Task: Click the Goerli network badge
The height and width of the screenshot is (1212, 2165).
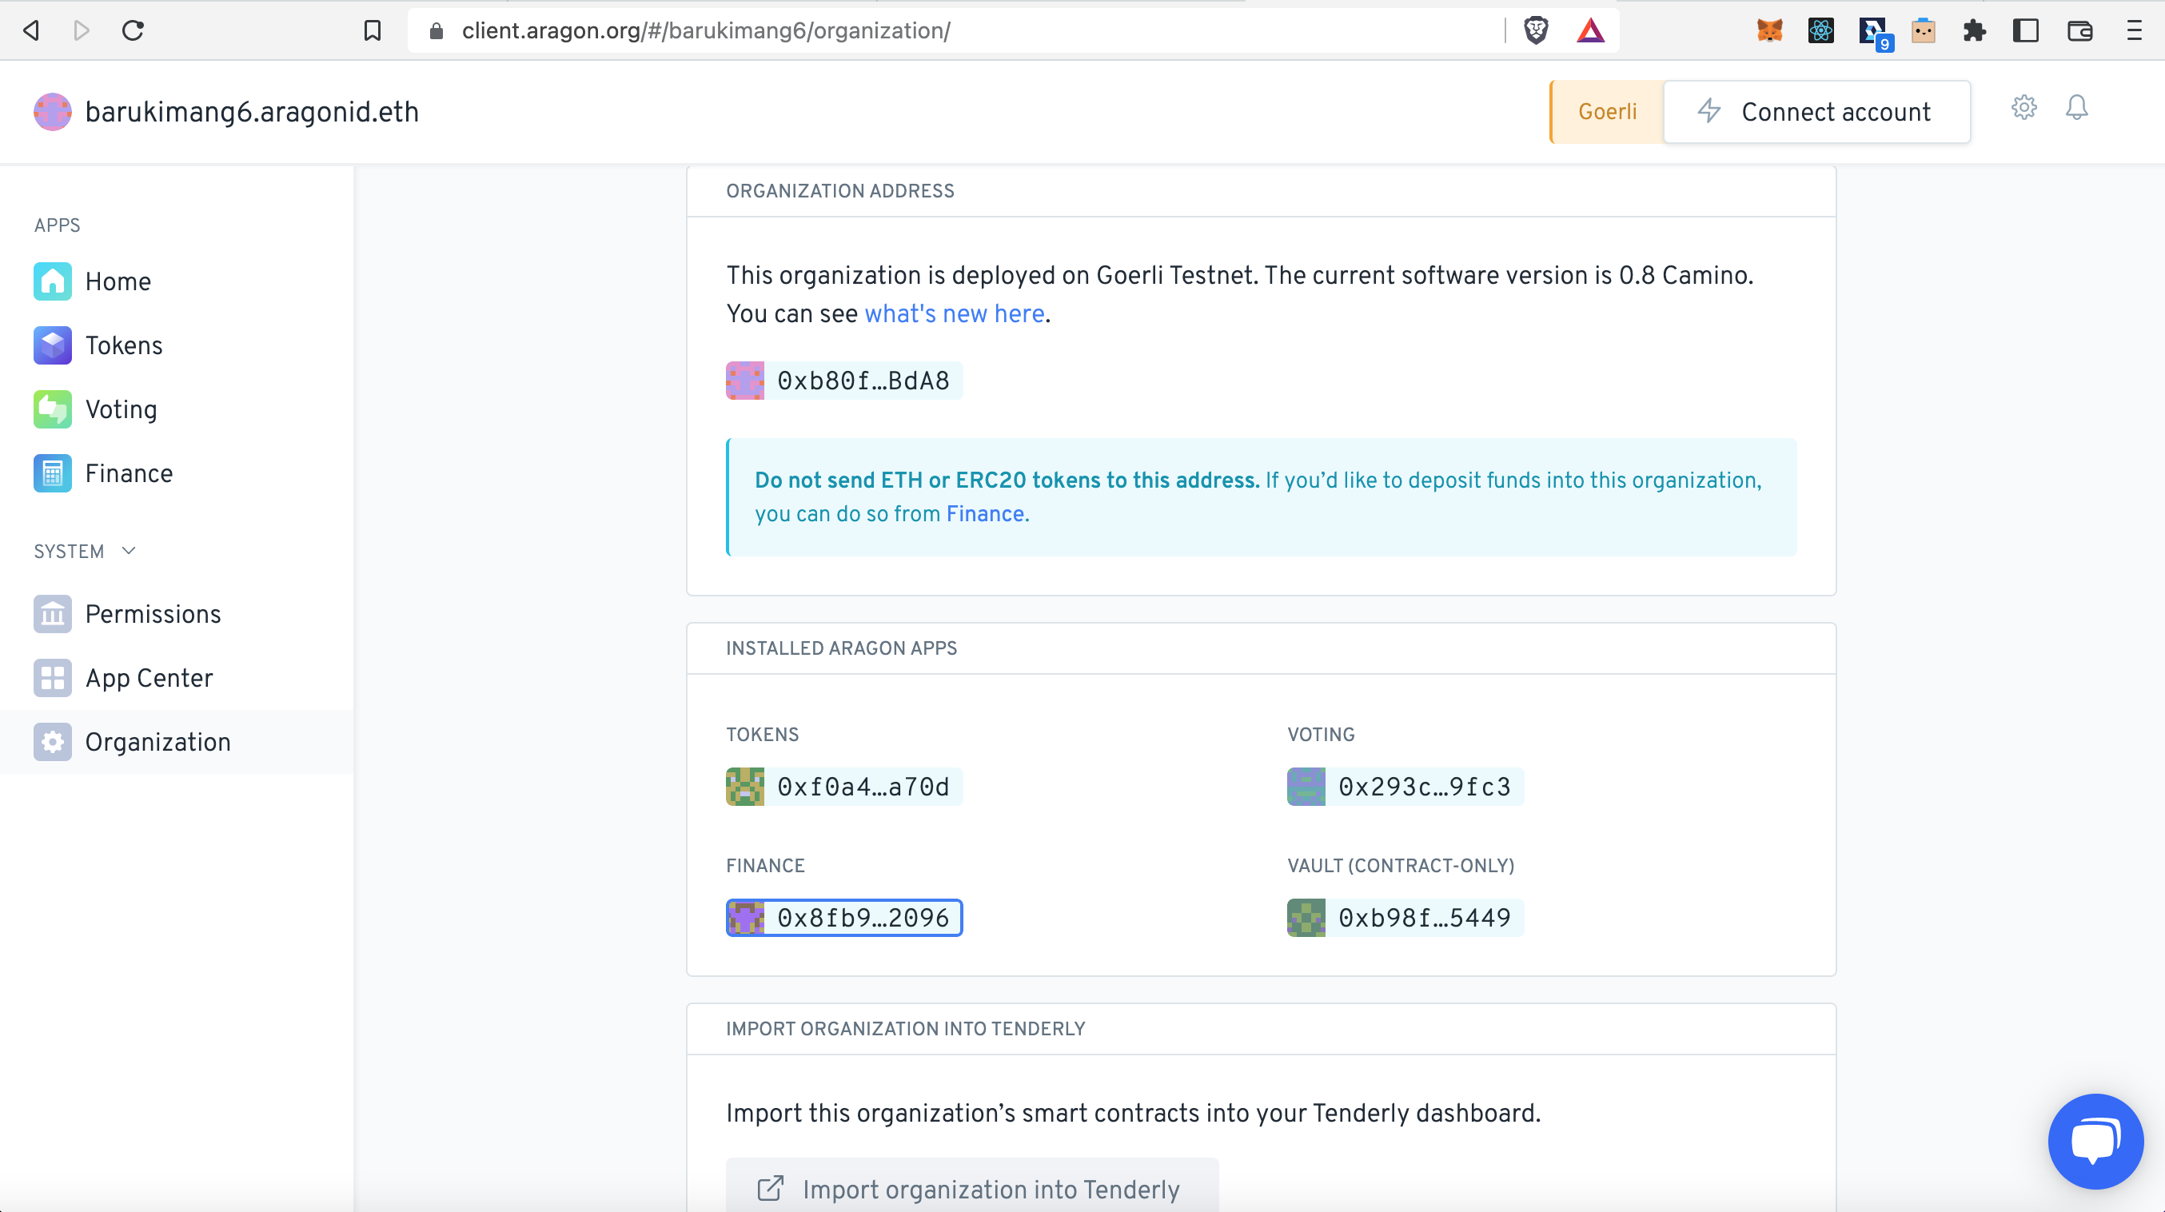Action: pyautogui.click(x=1607, y=112)
